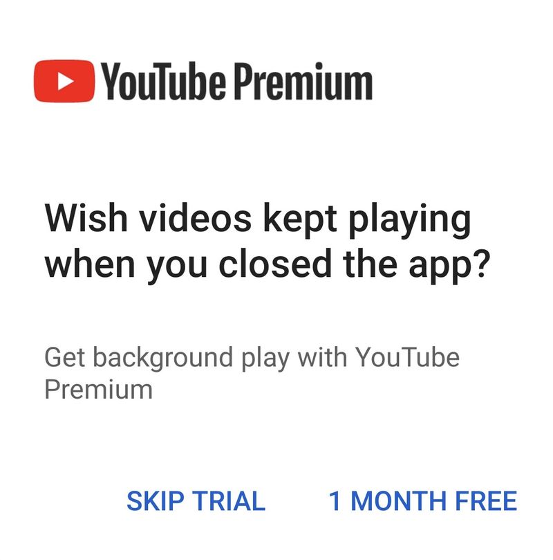Click the word "Wish" starting the headline
Viewport: 553px width, 560px height.
coord(86,218)
